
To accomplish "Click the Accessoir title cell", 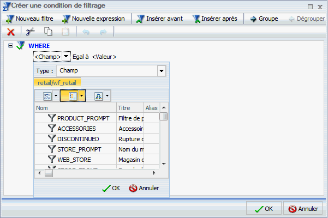I will point(130,129).
